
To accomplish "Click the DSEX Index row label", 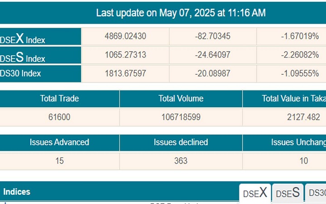I will pos(23,38).
